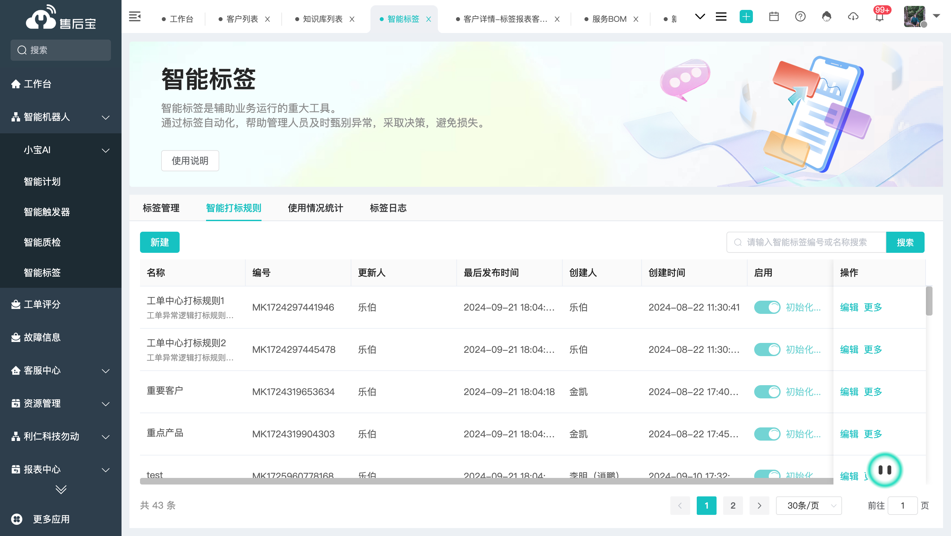Expand the tab overflow chevron
Image resolution: width=951 pixels, height=536 pixels.
tap(700, 17)
